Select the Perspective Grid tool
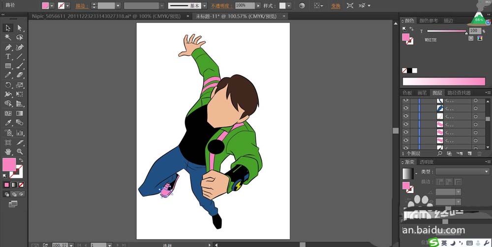Viewport: 492px width, 247px height. point(20,104)
